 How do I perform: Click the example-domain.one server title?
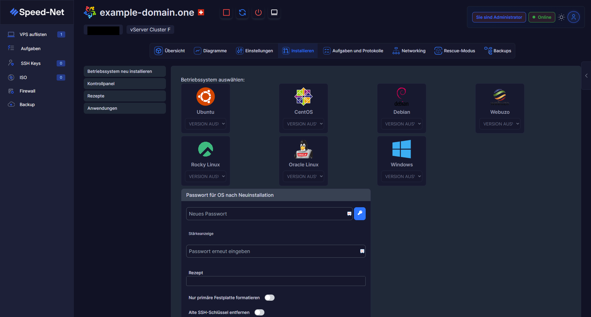tap(147, 12)
